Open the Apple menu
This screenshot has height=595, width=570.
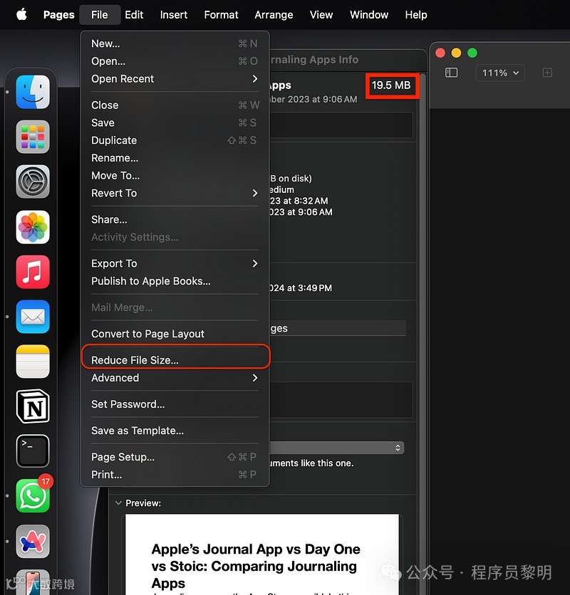click(21, 14)
